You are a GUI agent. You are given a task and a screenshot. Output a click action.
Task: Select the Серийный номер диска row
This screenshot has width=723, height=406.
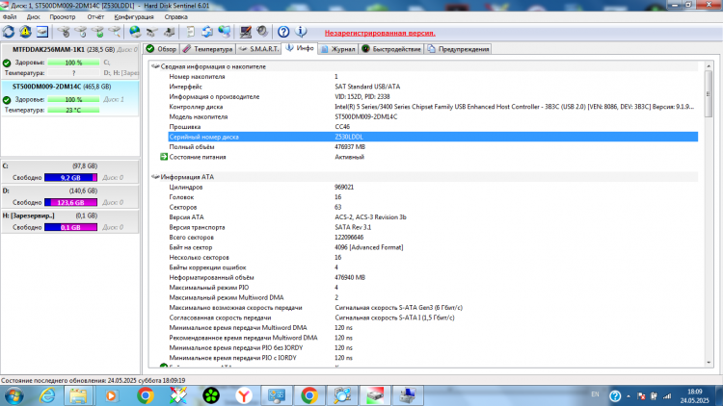(433, 137)
